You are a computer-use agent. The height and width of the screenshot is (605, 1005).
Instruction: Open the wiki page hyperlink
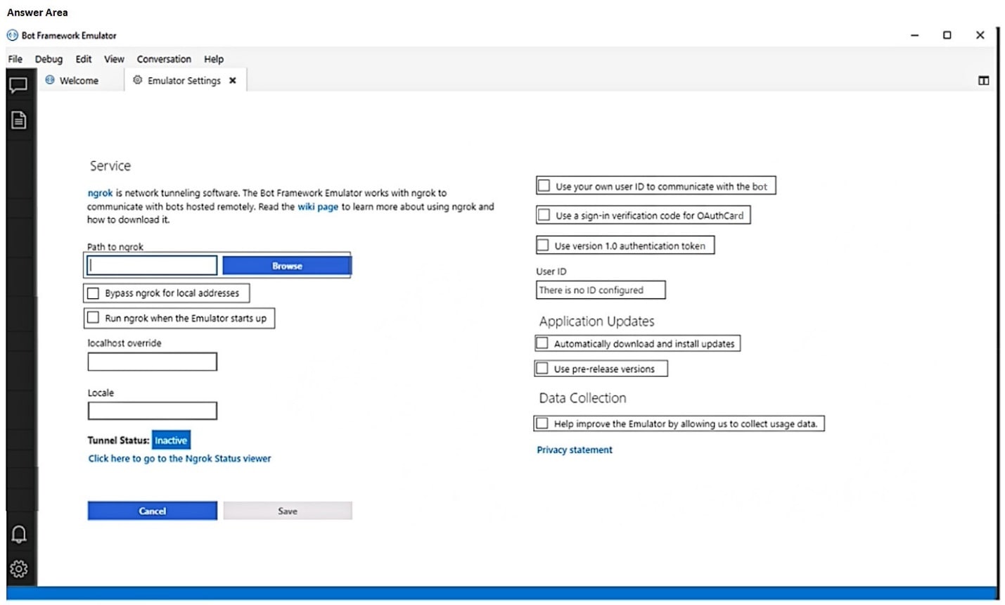point(317,206)
